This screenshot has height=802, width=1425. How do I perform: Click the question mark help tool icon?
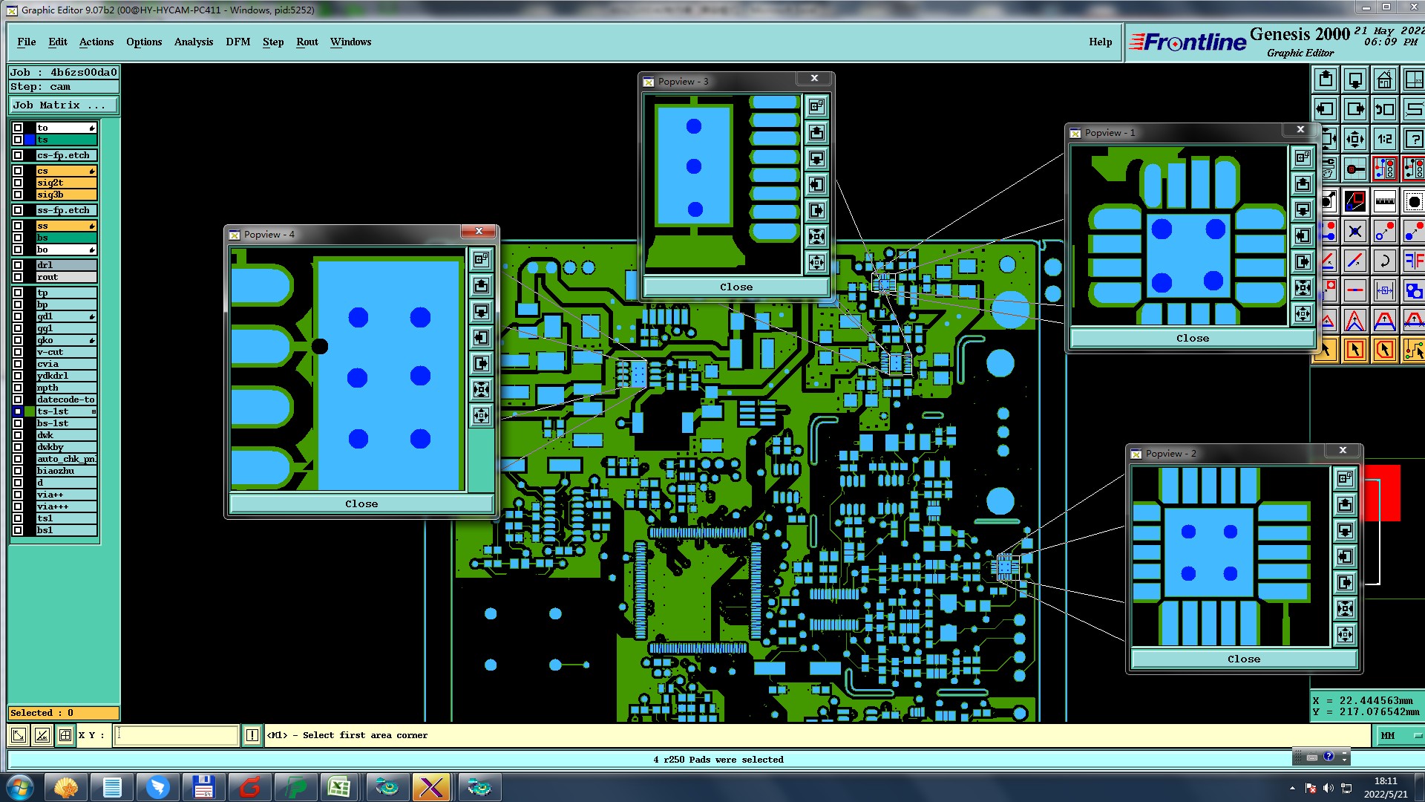tap(1413, 139)
